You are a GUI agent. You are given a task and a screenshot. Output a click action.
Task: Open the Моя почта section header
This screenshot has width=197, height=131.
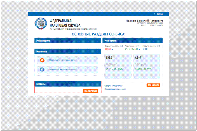coord(67,51)
